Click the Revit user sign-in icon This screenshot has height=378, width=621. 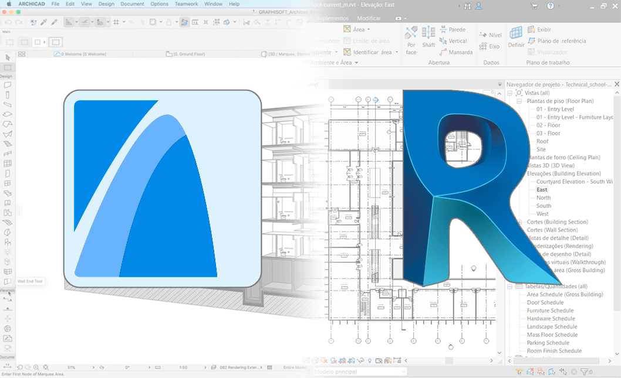pos(479,6)
